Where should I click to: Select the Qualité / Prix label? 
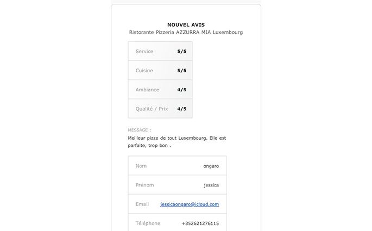pos(152,109)
